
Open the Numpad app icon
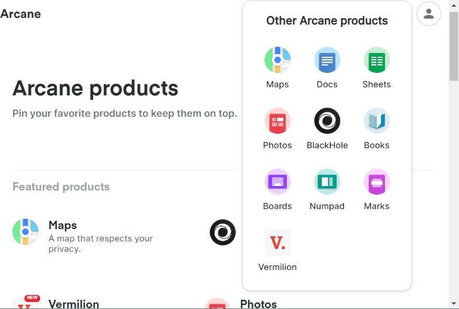click(x=327, y=182)
